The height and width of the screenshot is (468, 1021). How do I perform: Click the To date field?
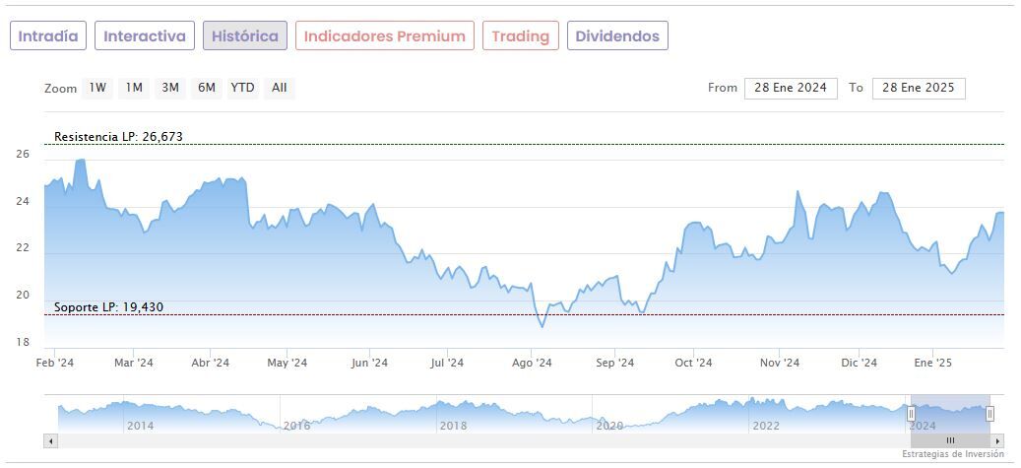point(919,88)
